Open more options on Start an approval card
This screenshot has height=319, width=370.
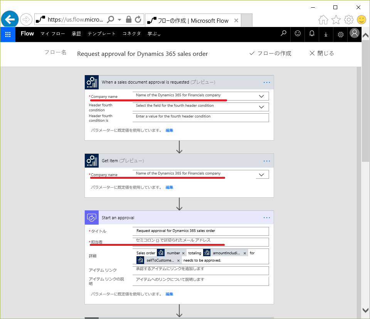[x=267, y=218]
